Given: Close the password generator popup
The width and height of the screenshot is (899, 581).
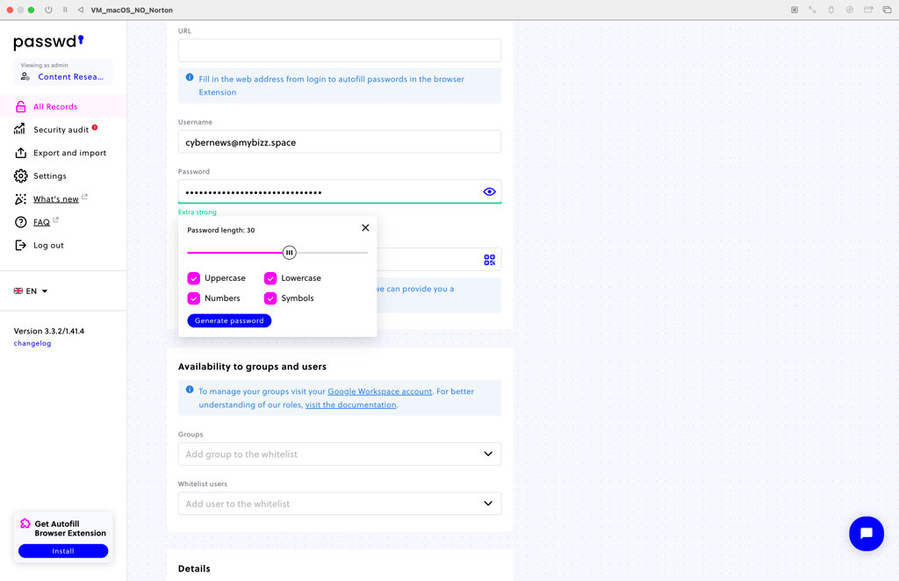Looking at the screenshot, I should coord(365,228).
